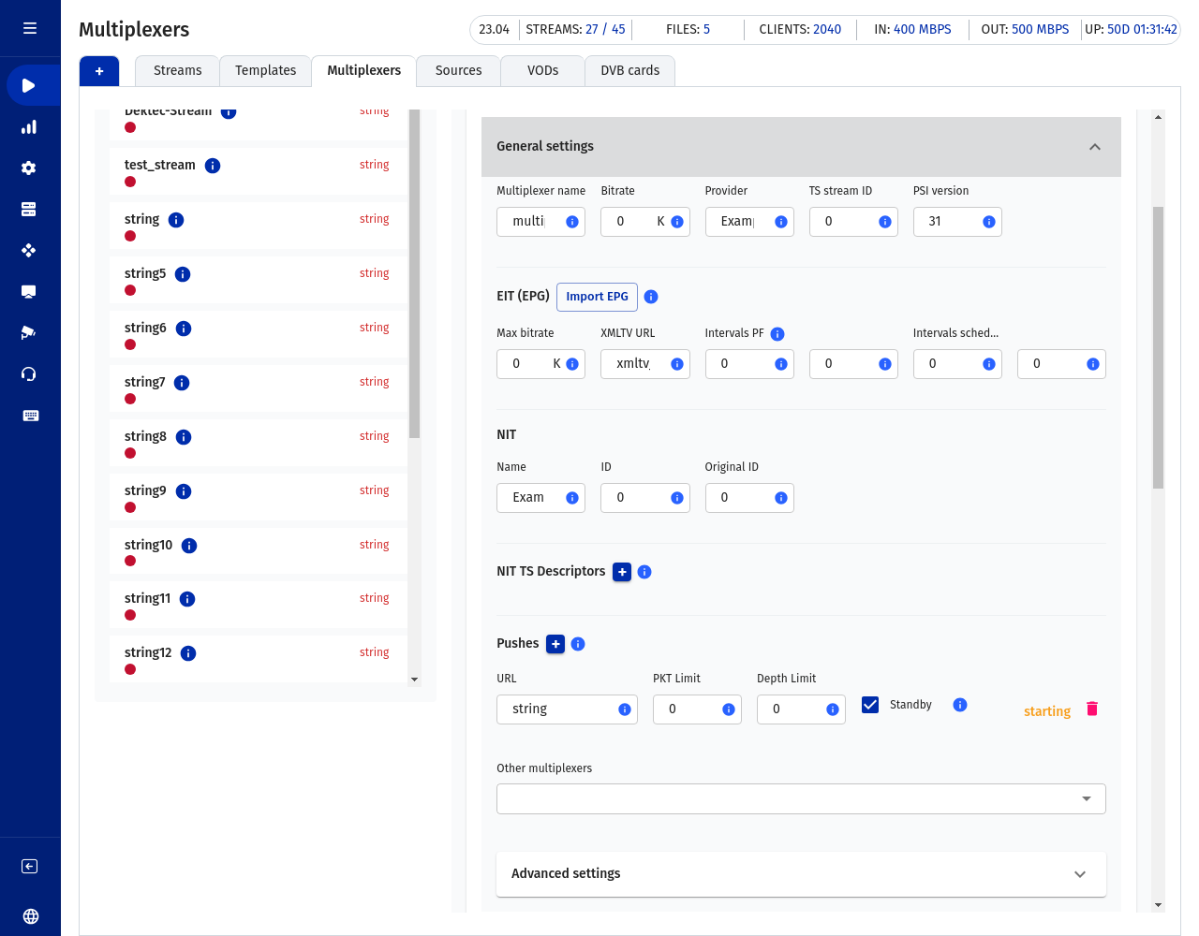Open the DVB cards tab
This screenshot has width=1199, height=936.
point(629,70)
